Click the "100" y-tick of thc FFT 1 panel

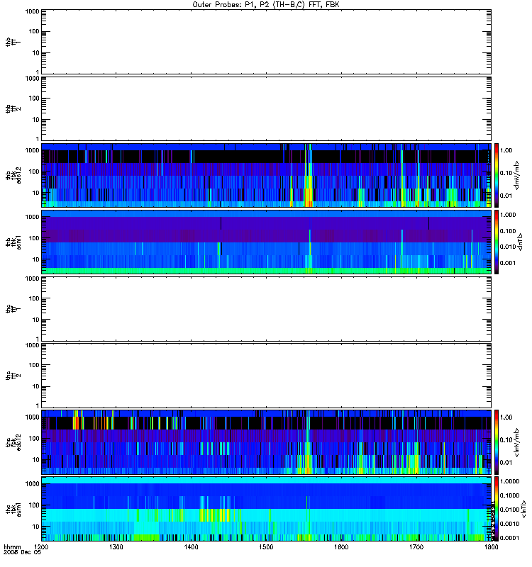pos(34,298)
